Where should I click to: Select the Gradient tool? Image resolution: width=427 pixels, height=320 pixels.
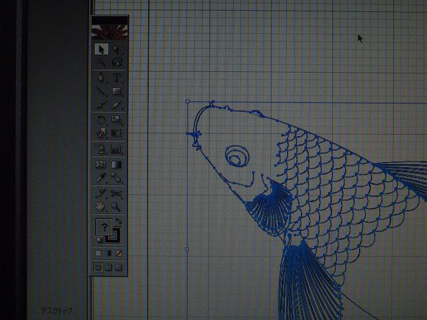(x=117, y=165)
